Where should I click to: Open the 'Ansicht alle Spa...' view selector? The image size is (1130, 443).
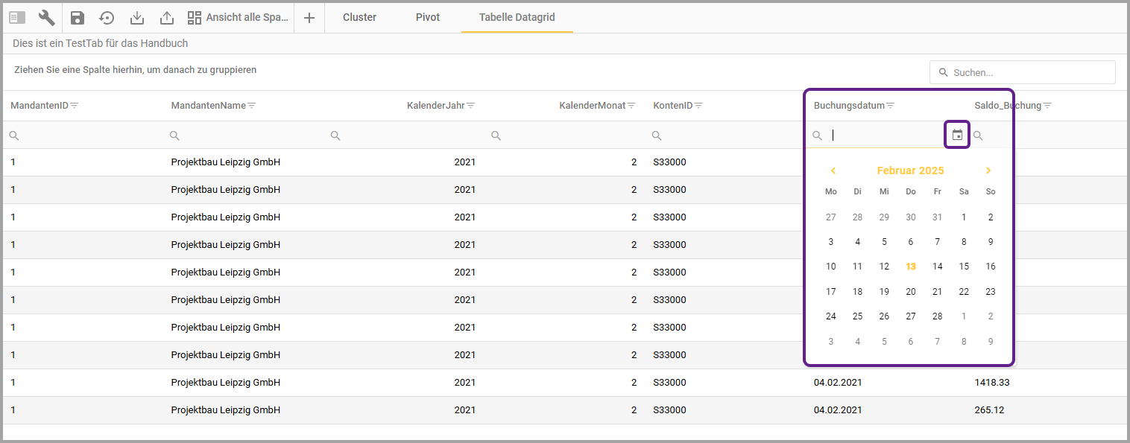[x=238, y=18]
